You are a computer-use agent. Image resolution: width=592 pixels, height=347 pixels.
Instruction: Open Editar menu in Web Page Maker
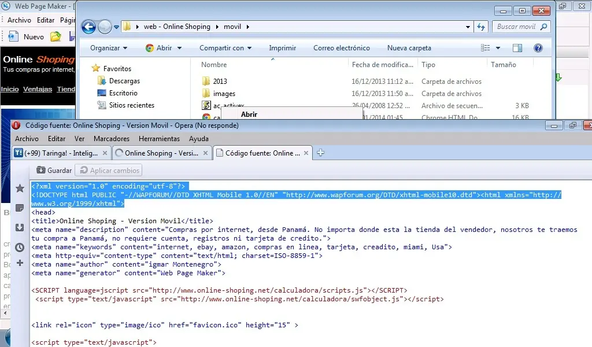pos(45,20)
